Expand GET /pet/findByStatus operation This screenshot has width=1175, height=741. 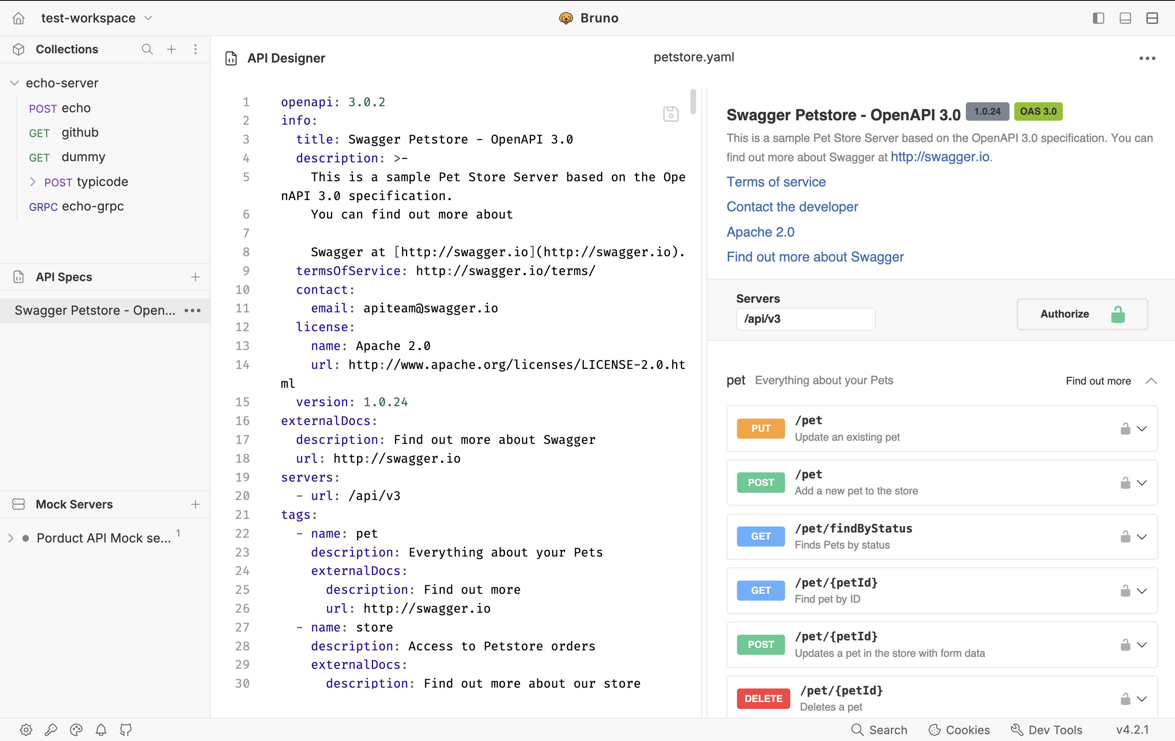click(1142, 537)
